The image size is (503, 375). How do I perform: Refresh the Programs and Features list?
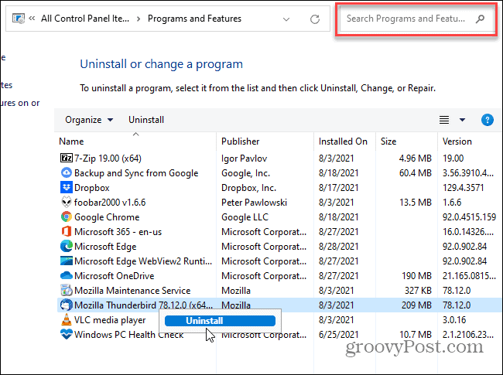[315, 19]
